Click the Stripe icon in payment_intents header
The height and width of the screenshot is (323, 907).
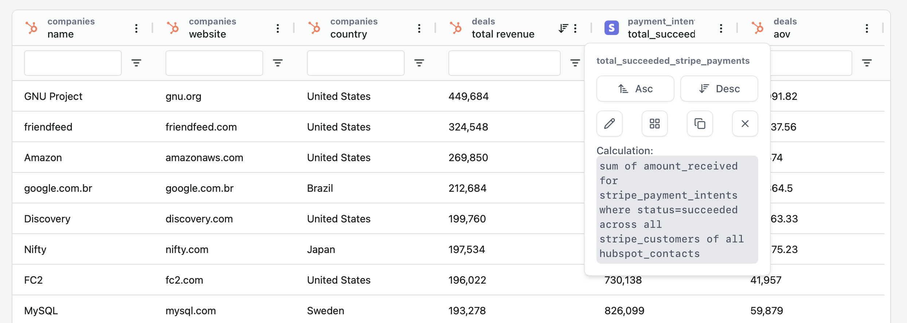611,28
